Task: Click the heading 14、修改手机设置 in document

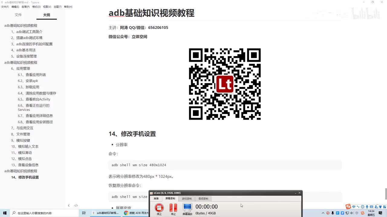Action: 132,134
